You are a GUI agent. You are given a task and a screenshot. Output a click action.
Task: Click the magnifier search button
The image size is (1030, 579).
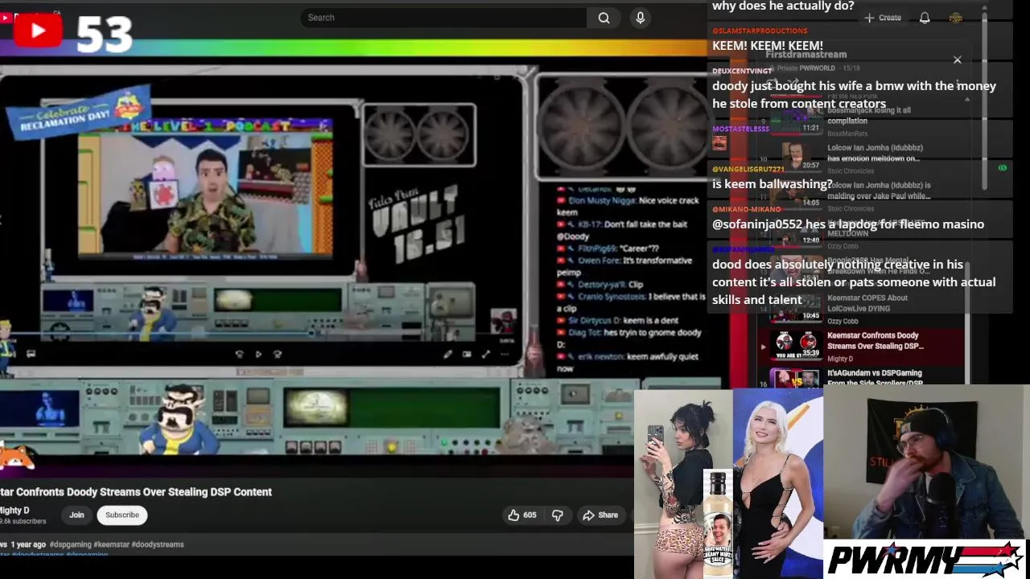[x=604, y=18]
